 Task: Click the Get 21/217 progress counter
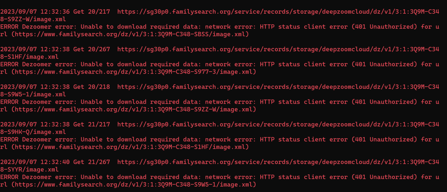(x=91, y=124)
